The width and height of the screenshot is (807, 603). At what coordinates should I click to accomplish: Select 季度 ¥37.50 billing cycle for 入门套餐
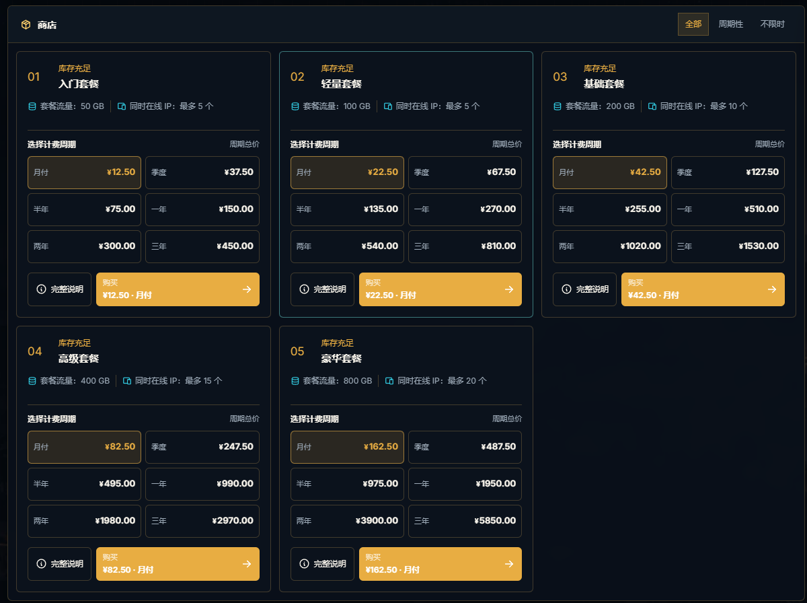(x=202, y=172)
